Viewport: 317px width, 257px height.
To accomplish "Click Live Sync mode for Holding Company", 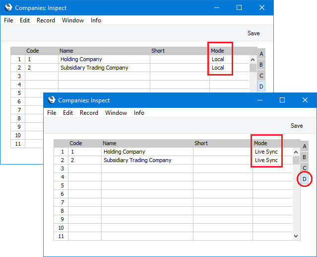I will coord(266,152).
